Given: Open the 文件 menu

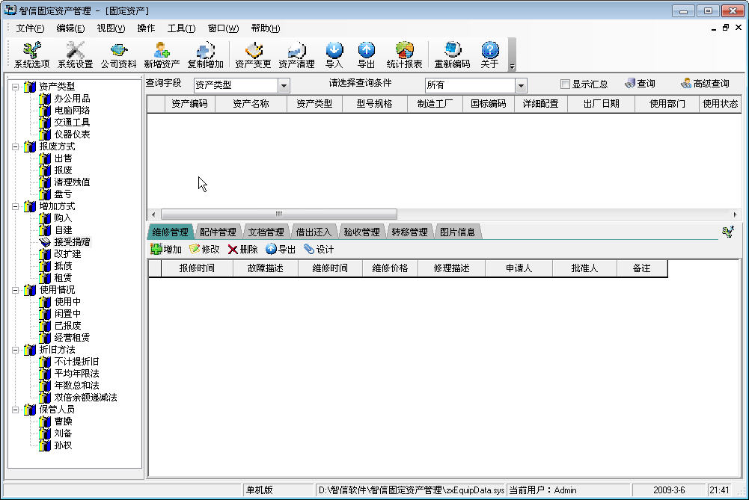Looking at the screenshot, I should coord(30,28).
